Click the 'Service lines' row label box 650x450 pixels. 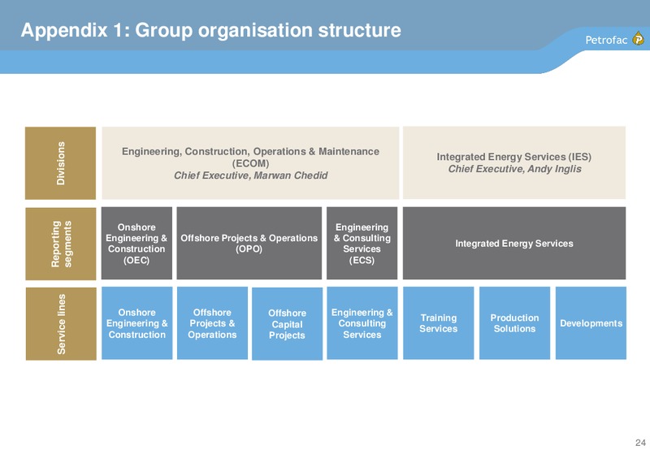(x=61, y=323)
